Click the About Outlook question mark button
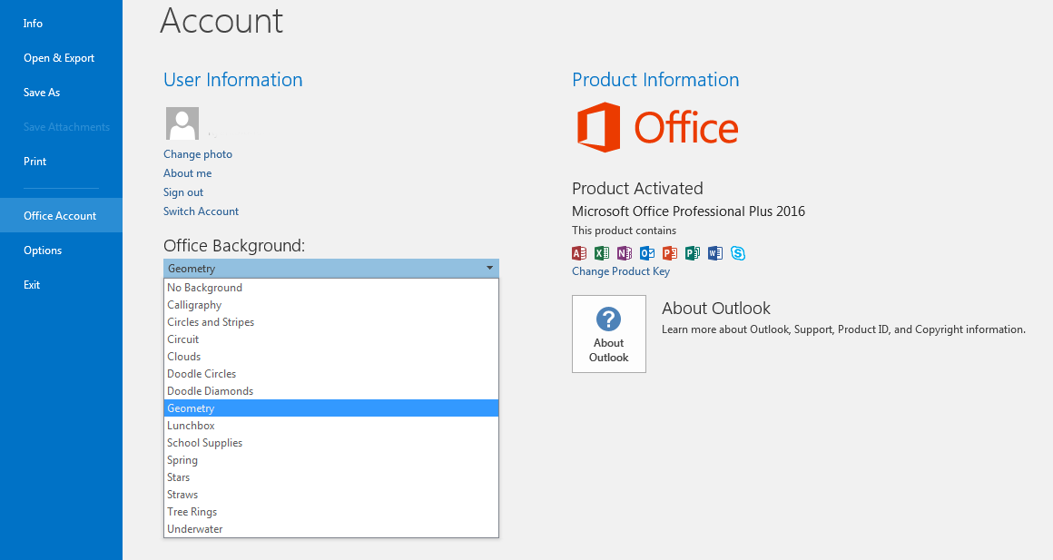This screenshot has width=1053, height=560. pos(609,334)
